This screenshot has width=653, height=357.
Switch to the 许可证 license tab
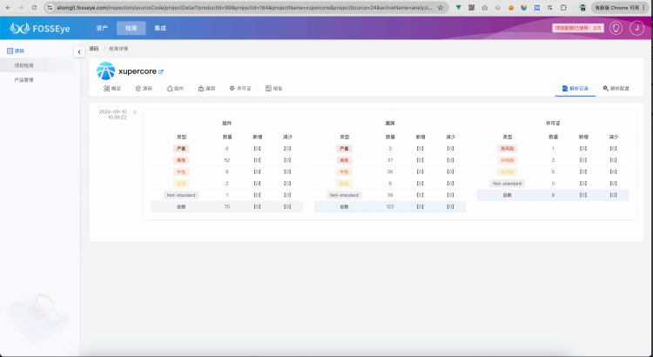[x=240, y=88]
